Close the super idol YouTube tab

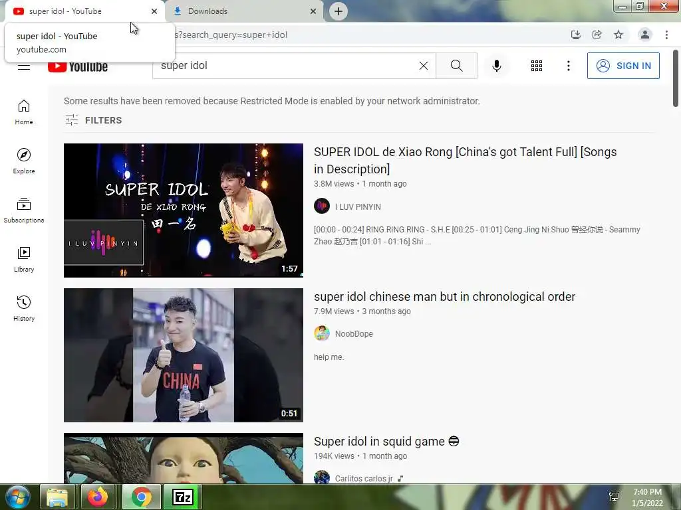pos(154,11)
